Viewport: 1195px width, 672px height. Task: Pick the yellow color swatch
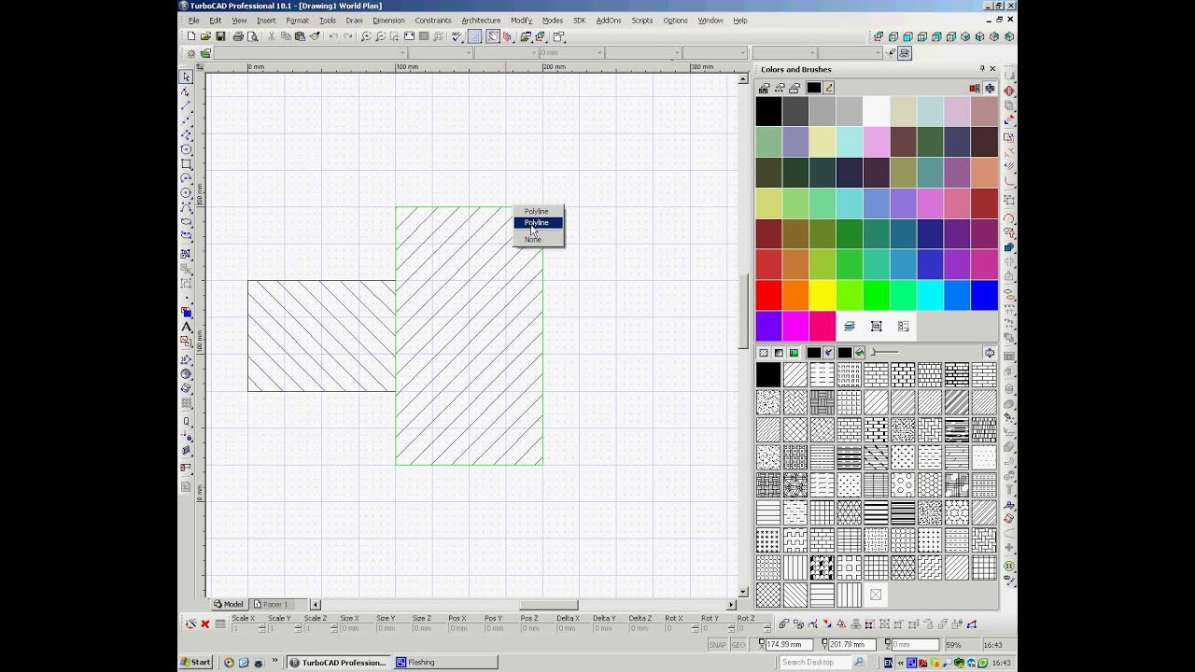click(x=822, y=295)
